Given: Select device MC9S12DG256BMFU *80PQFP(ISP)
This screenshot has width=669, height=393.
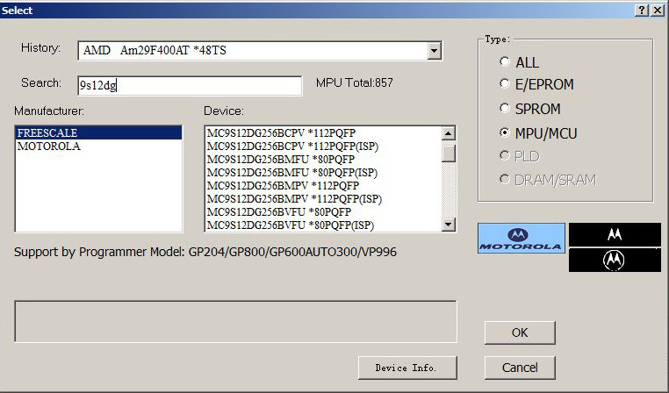Looking at the screenshot, I should click(x=323, y=173).
